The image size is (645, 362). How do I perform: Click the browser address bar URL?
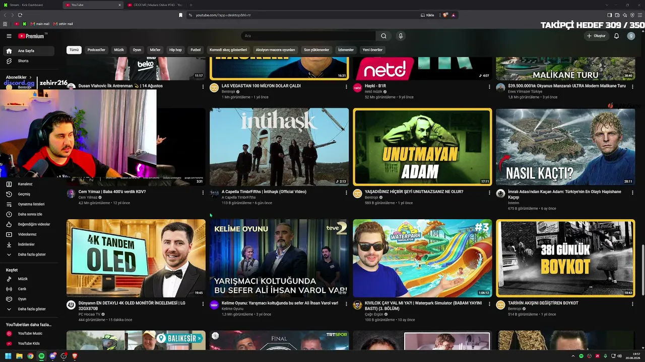tap(223, 15)
